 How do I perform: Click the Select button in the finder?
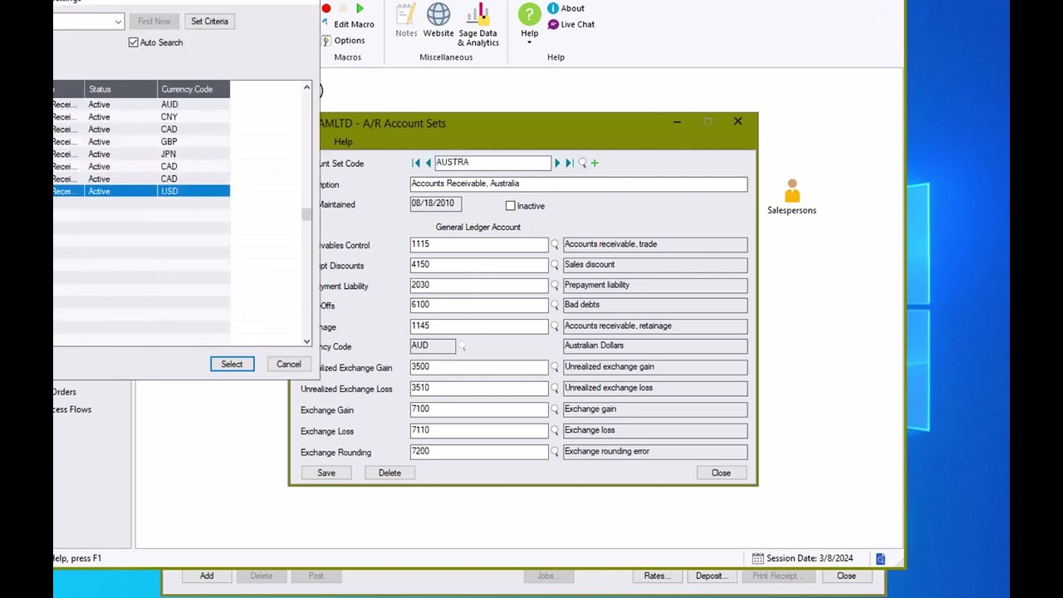click(232, 365)
